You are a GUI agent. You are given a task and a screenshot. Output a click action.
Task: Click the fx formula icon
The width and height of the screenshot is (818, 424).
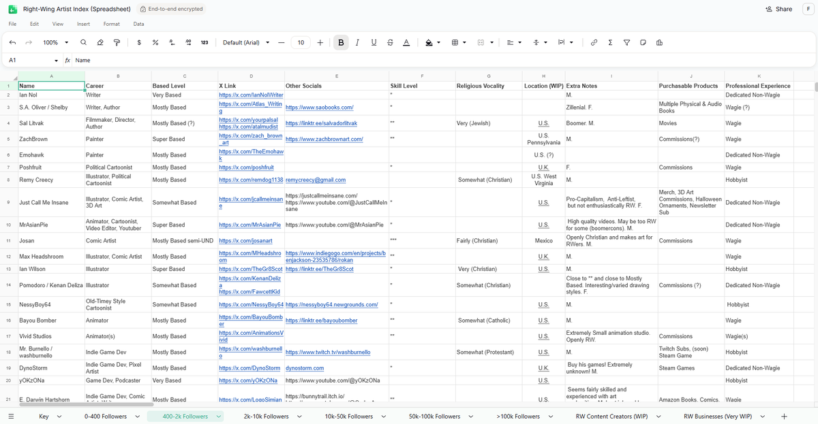click(67, 61)
